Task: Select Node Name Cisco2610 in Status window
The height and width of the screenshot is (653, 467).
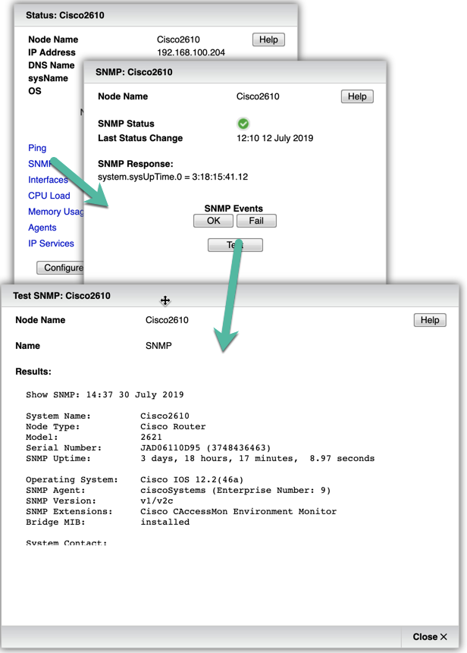Action: (178, 39)
